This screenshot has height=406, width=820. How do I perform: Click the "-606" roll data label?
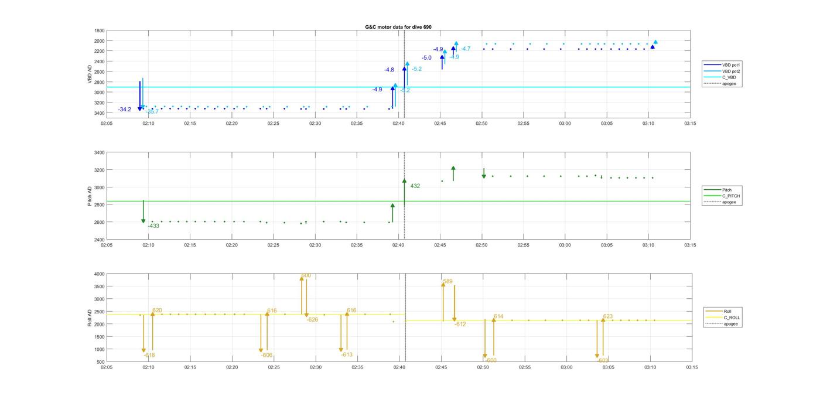(266, 355)
